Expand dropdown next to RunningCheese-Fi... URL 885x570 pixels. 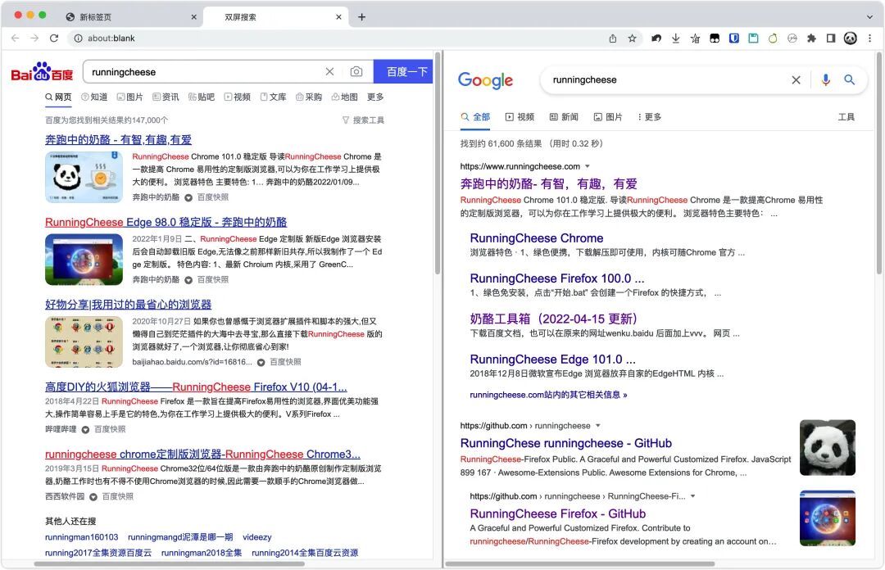click(693, 496)
